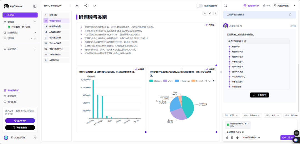Select outline item 2.1 支付方式偏好
The height and width of the screenshot is (144, 300).
point(56,43)
